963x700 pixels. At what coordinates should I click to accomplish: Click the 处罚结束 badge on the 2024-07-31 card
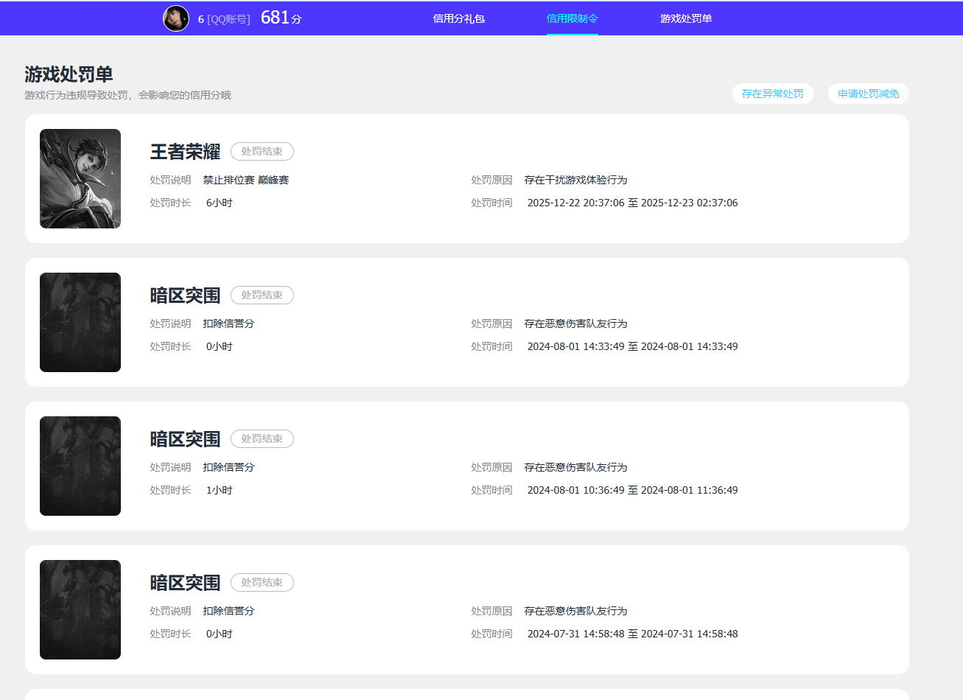coord(262,583)
